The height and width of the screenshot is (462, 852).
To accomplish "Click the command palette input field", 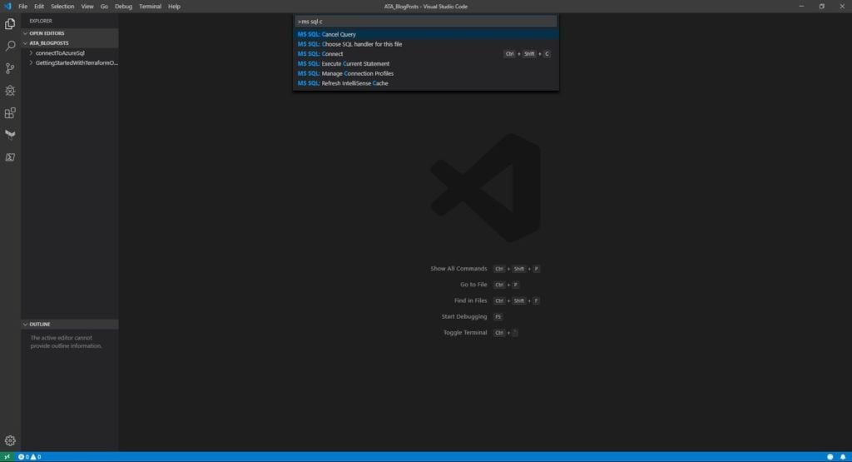I will click(x=425, y=21).
